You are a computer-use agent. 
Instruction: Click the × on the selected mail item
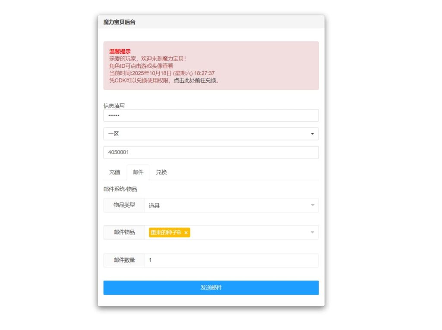186,232
